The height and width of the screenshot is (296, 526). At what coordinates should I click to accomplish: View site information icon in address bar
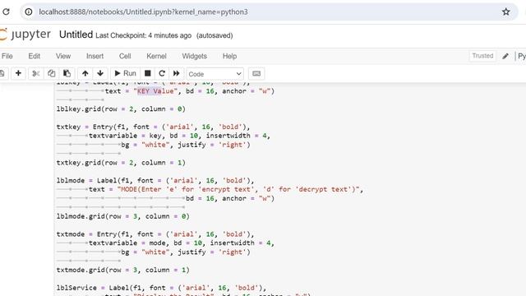(x=29, y=12)
